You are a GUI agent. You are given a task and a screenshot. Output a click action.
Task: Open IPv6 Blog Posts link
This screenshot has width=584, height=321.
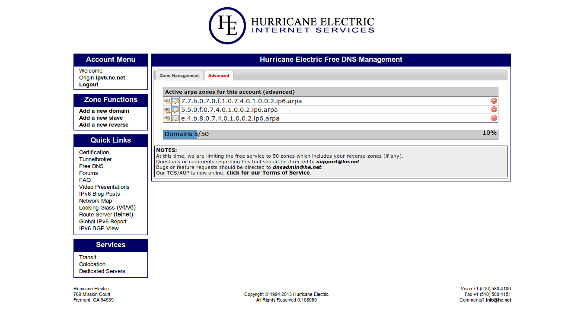click(99, 194)
